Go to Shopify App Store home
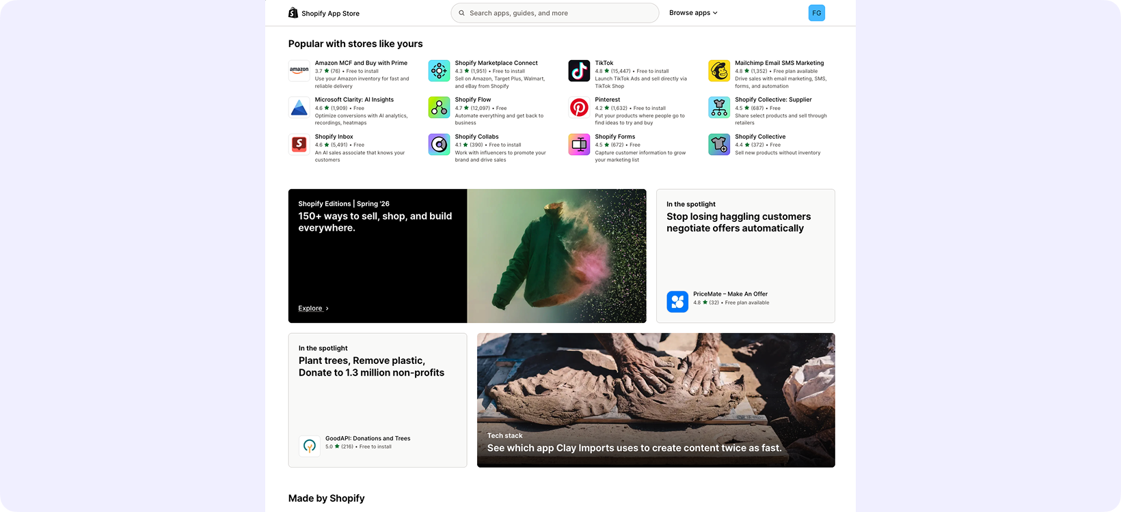 (x=324, y=13)
